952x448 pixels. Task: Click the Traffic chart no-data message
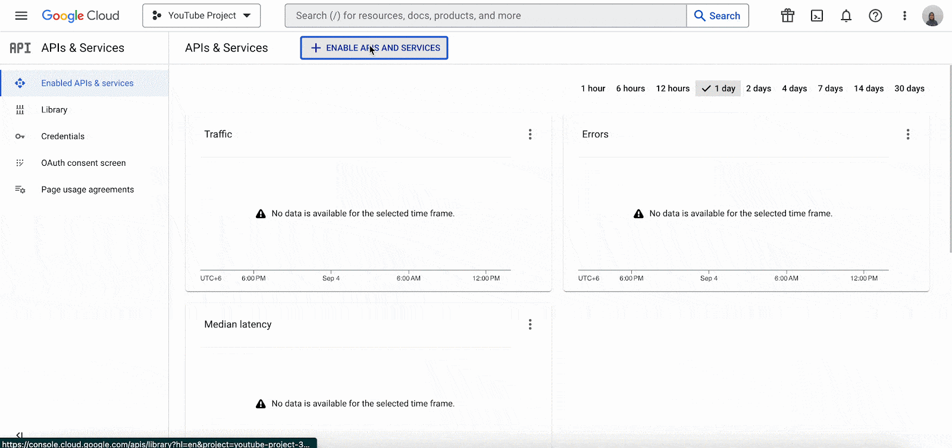click(355, 214)
